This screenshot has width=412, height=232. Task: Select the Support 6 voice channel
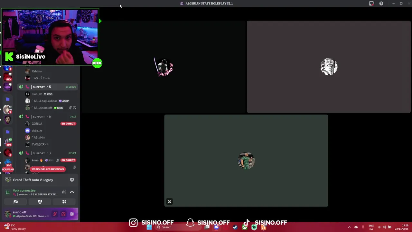[x=48, y=117]
